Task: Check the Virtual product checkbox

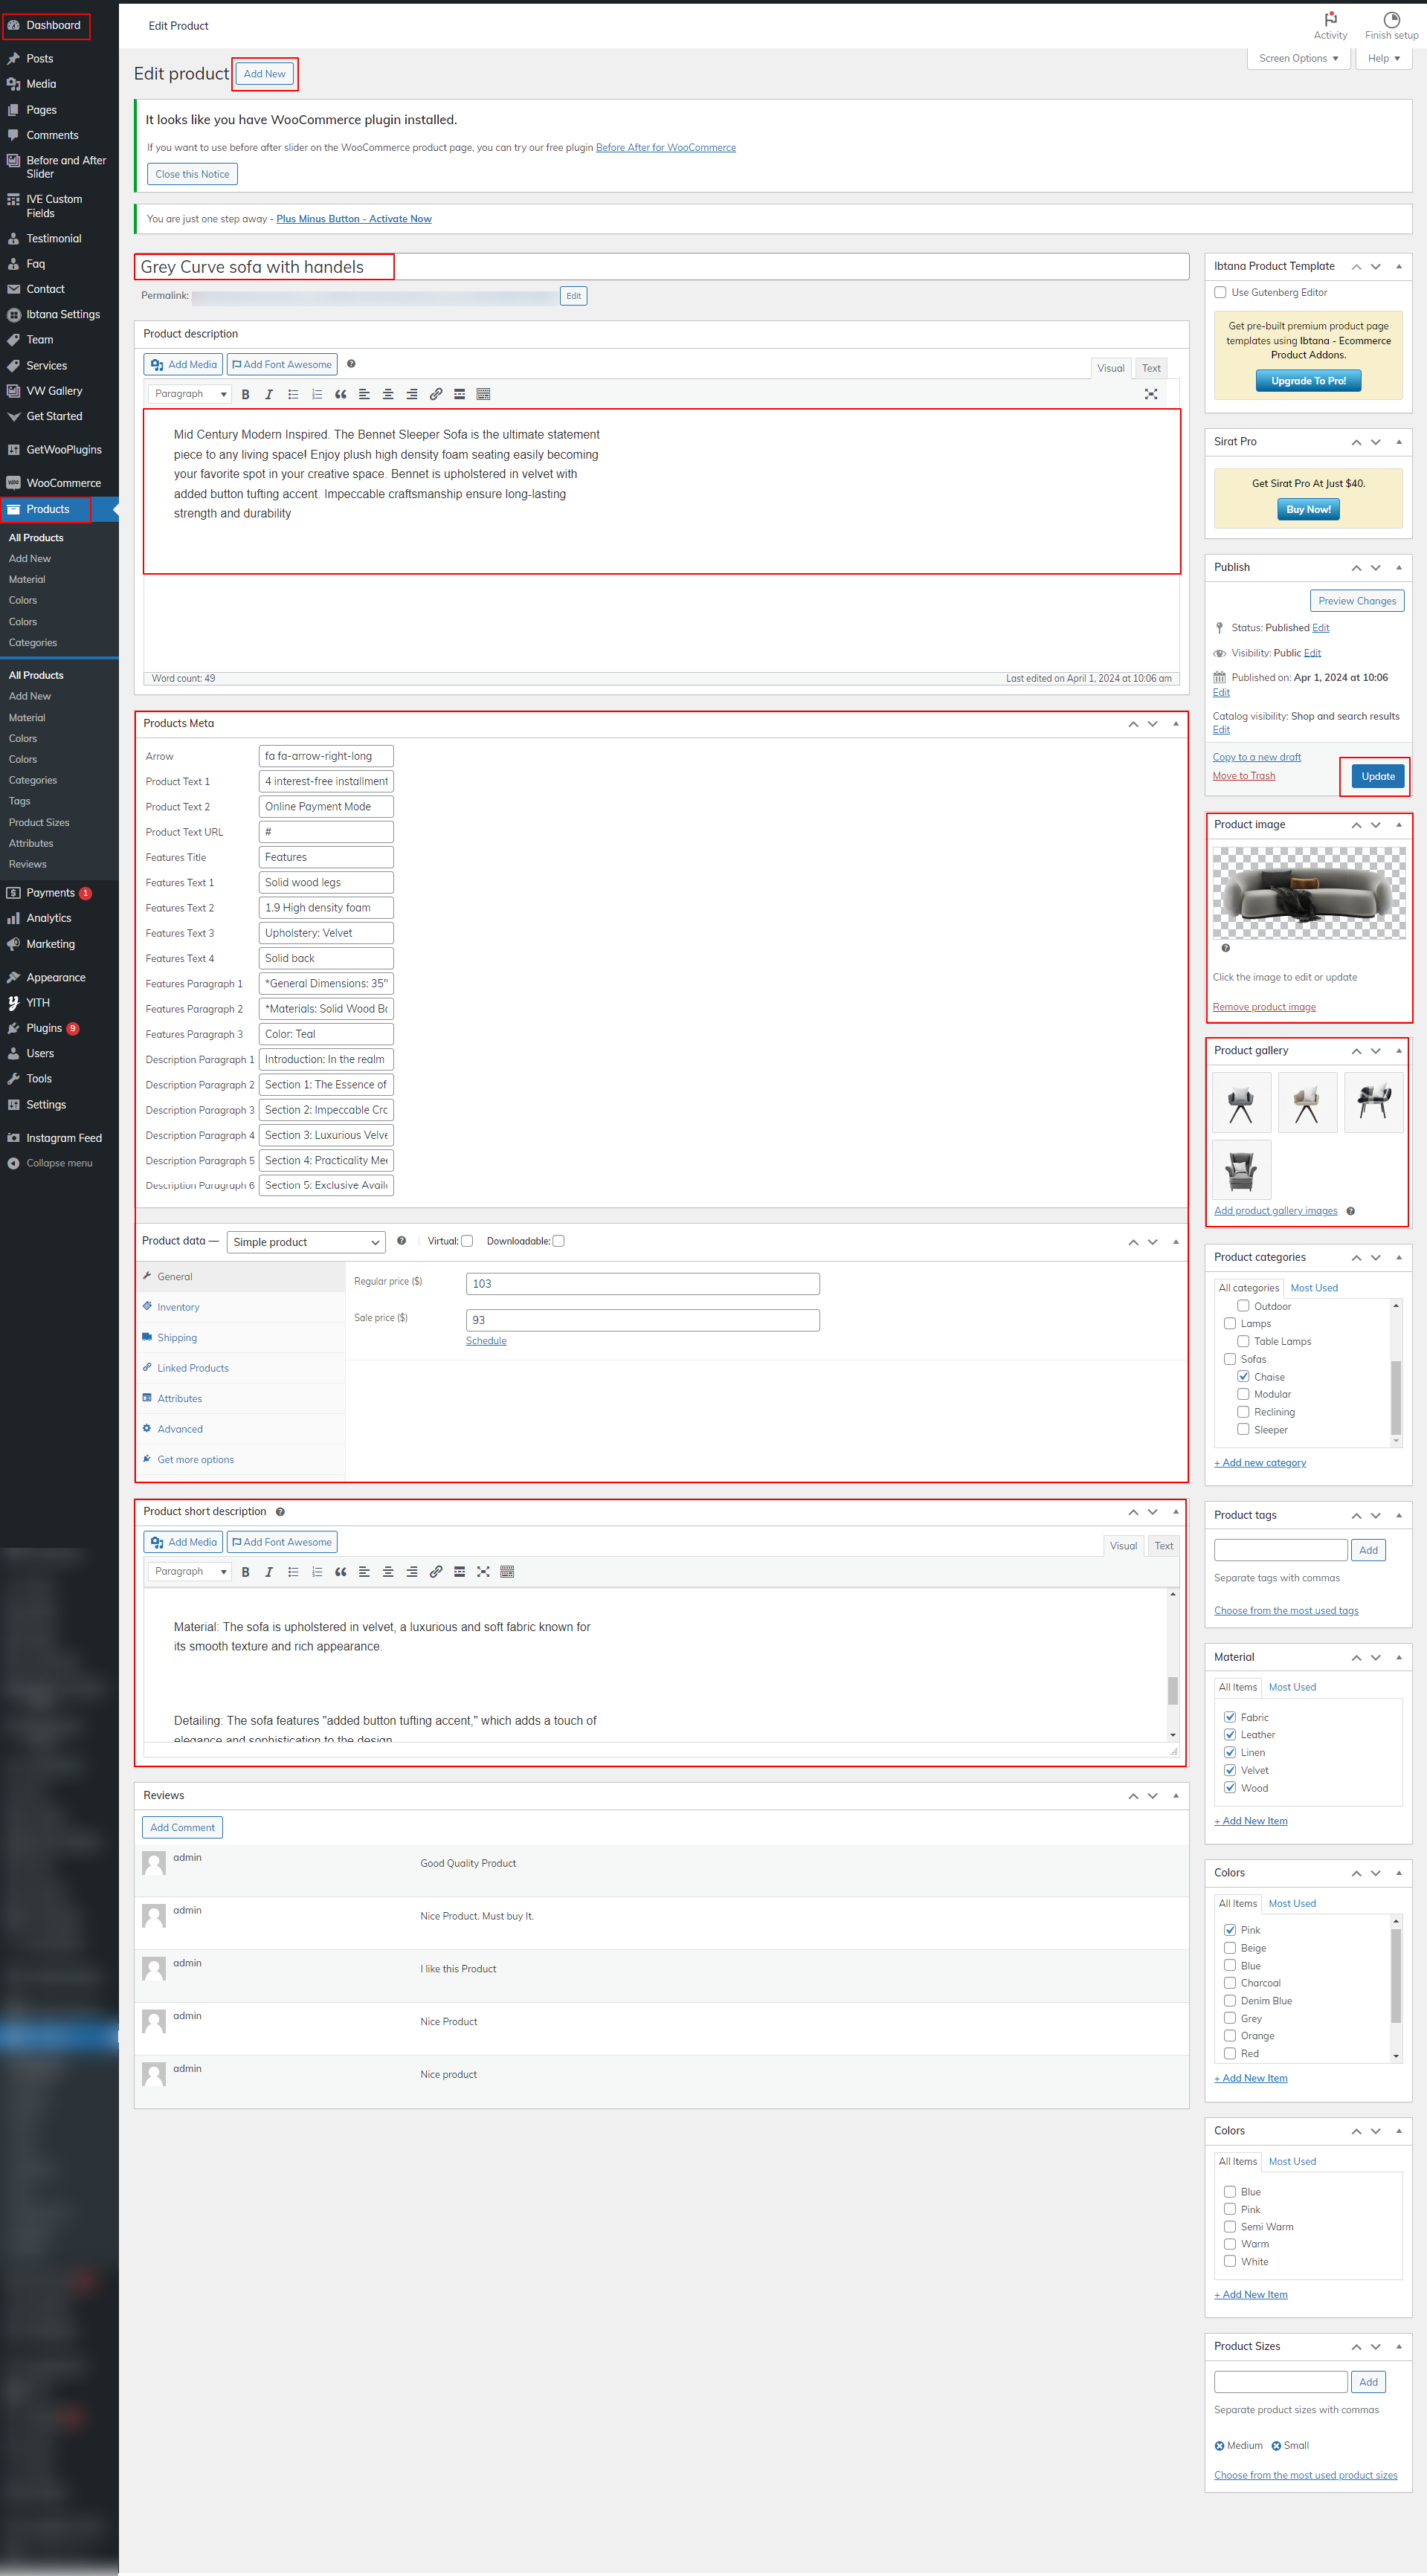Action: coord(466,1241)
